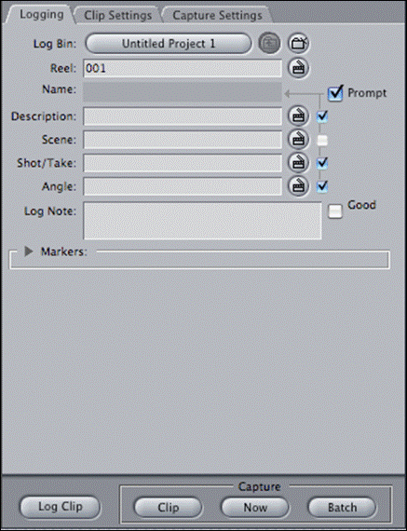Click into the Reel field showing 001

[x=183, y=68]
